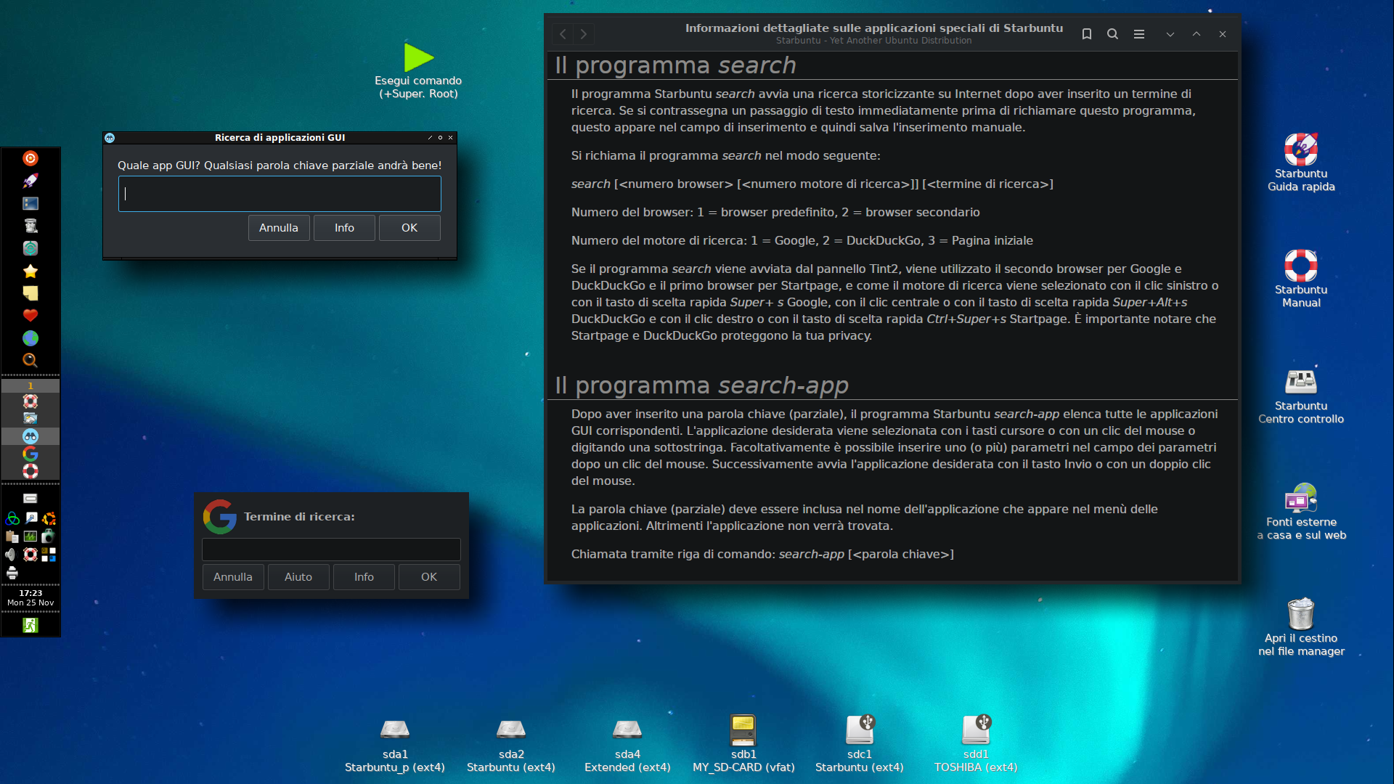1394x784 pixels.
Task: Select workspace 1 in the pager
Action: (30, 385)
